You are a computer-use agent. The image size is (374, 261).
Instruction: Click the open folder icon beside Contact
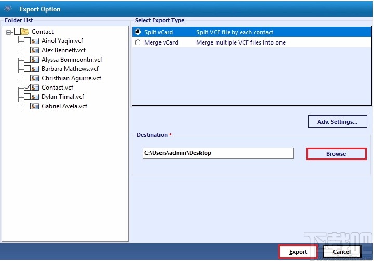point(25,32)
